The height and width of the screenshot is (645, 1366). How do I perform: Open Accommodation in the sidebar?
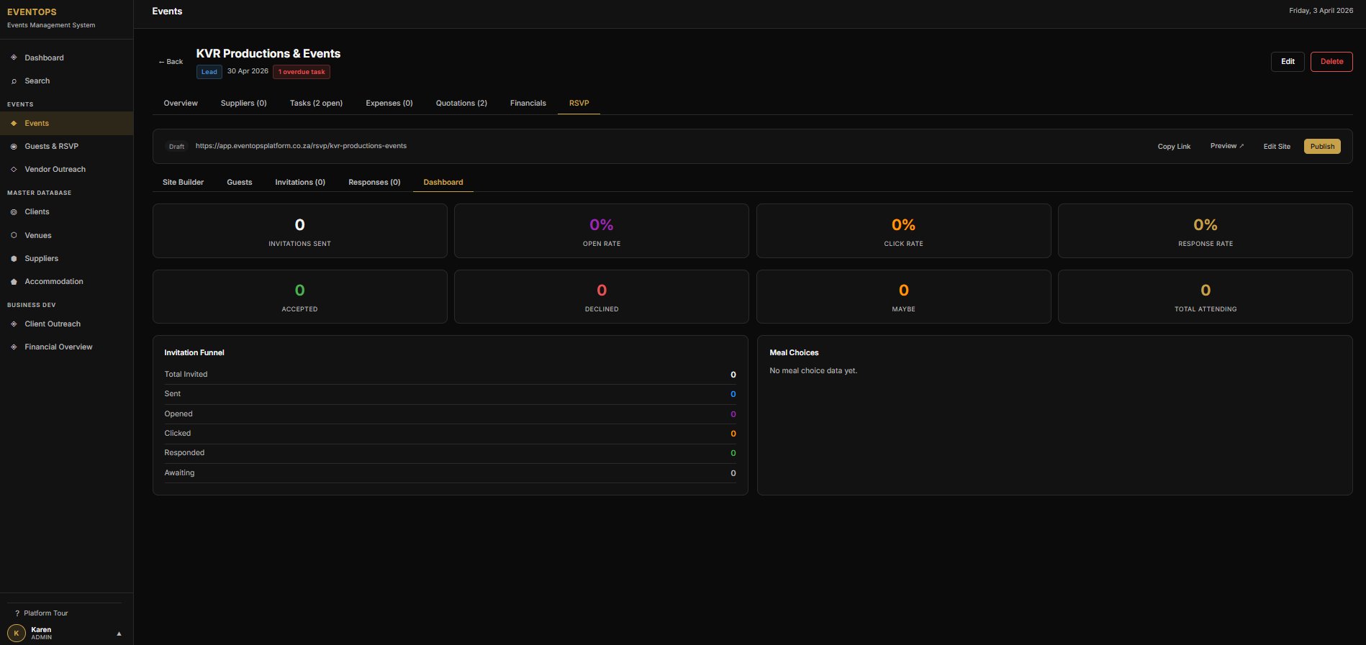pos(66,282)
